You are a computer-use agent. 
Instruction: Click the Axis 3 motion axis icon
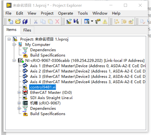coord(25,76)
